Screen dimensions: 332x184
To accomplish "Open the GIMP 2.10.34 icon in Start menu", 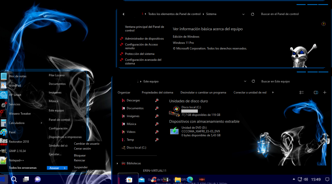I will 4,151.
